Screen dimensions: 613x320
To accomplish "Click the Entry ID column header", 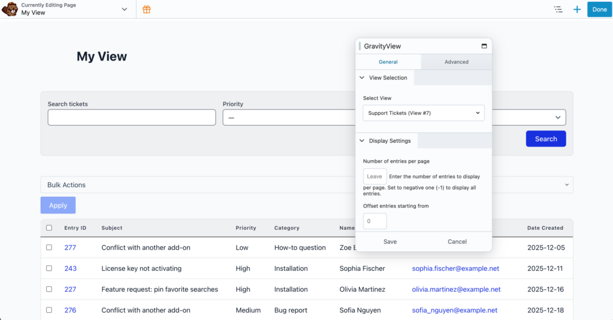I will coord(75,228).
